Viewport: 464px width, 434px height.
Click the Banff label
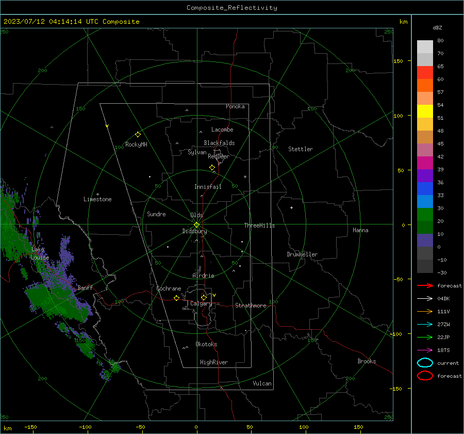pos(85,288)
